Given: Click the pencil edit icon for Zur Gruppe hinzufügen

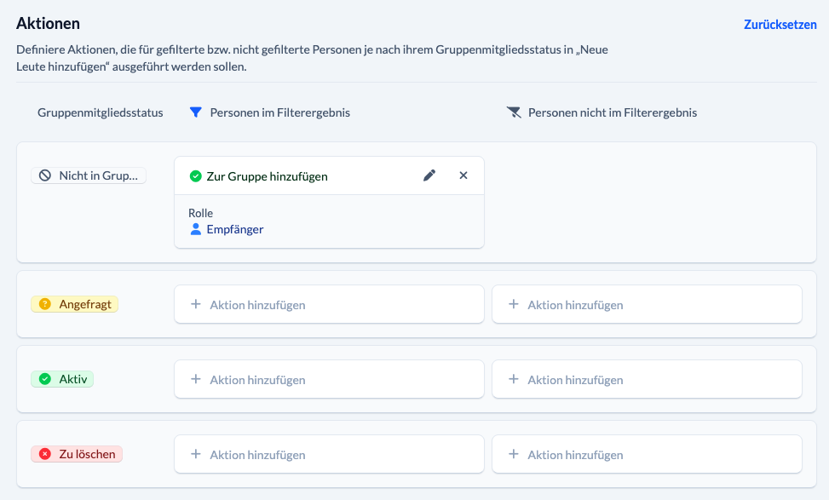Looking at the screenshot, I should pos(429,175).
